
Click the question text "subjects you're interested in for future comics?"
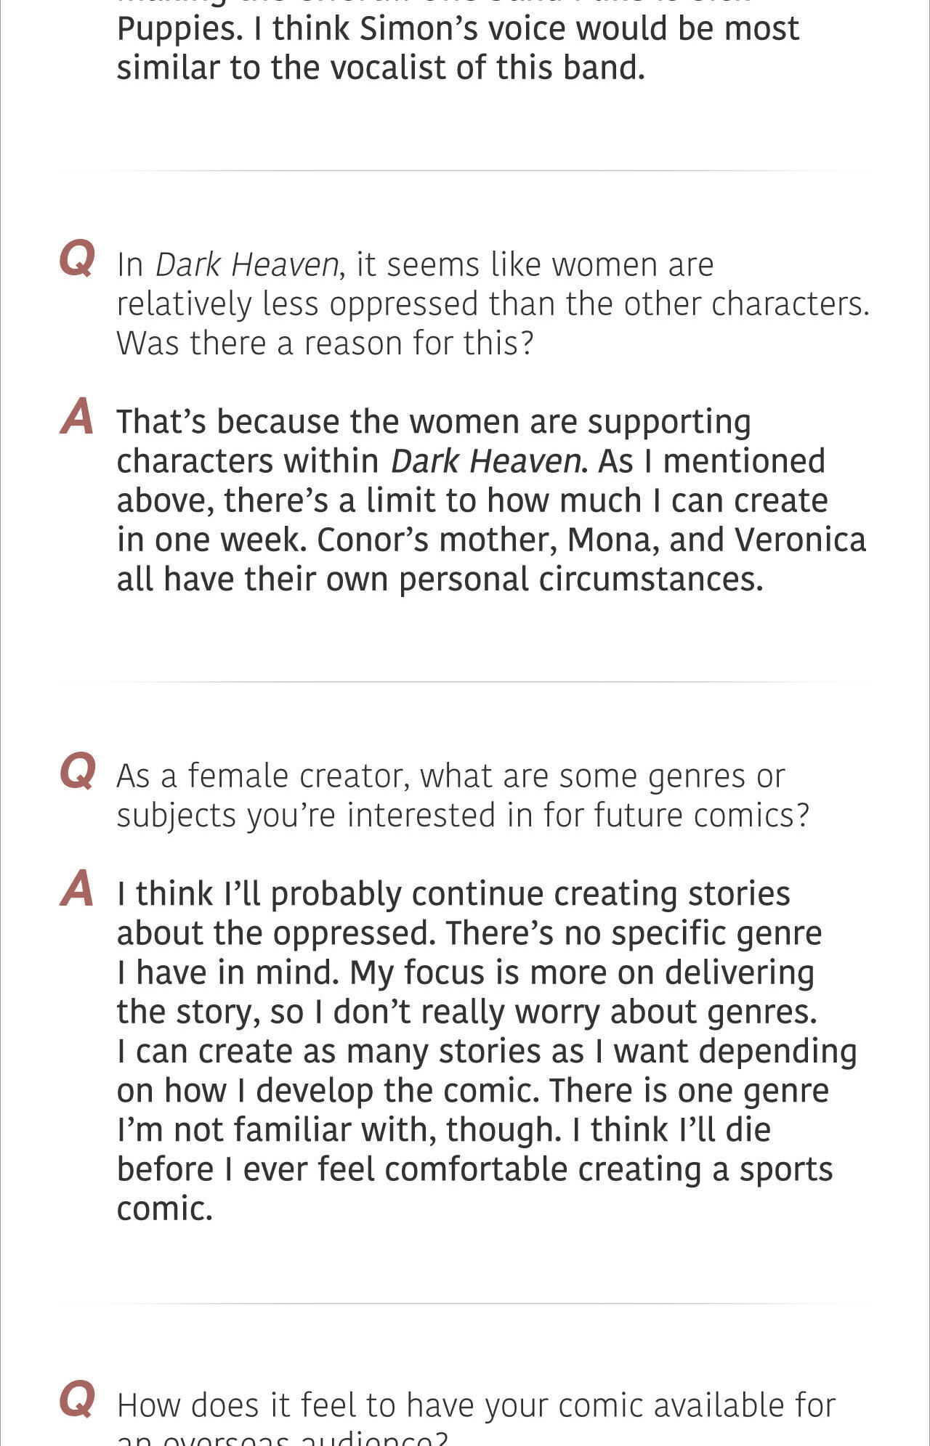pyautogui.click(x=463, y=816)
